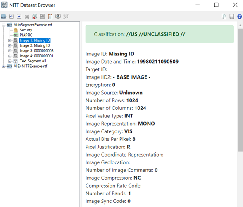
Task: Select the Security tree item
Action: [26, 30]
